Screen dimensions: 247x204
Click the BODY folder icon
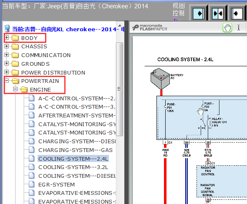[x=15, y=38]
